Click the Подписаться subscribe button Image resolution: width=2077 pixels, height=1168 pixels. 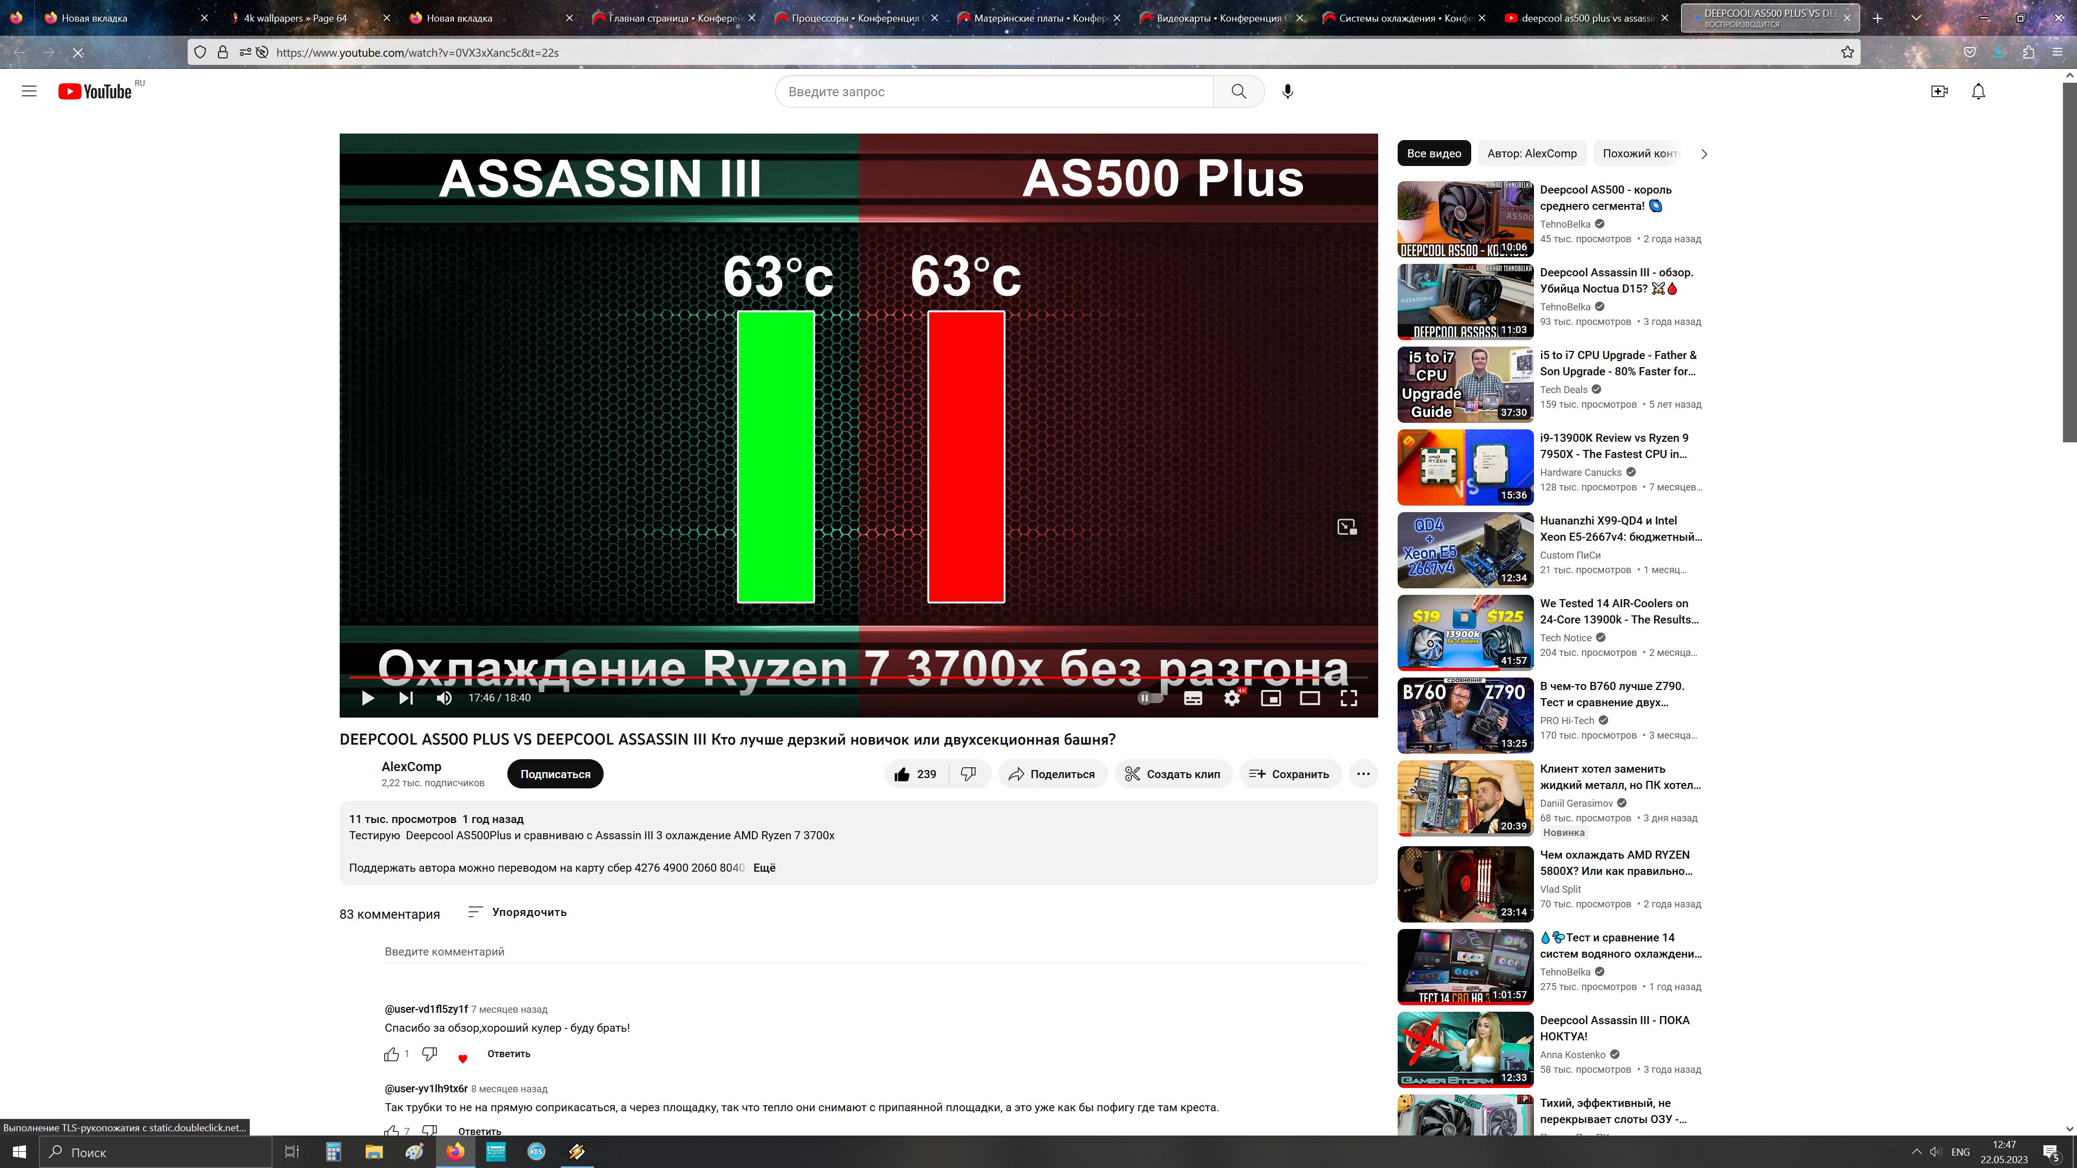pyautogui.click(x=555, y=774)
